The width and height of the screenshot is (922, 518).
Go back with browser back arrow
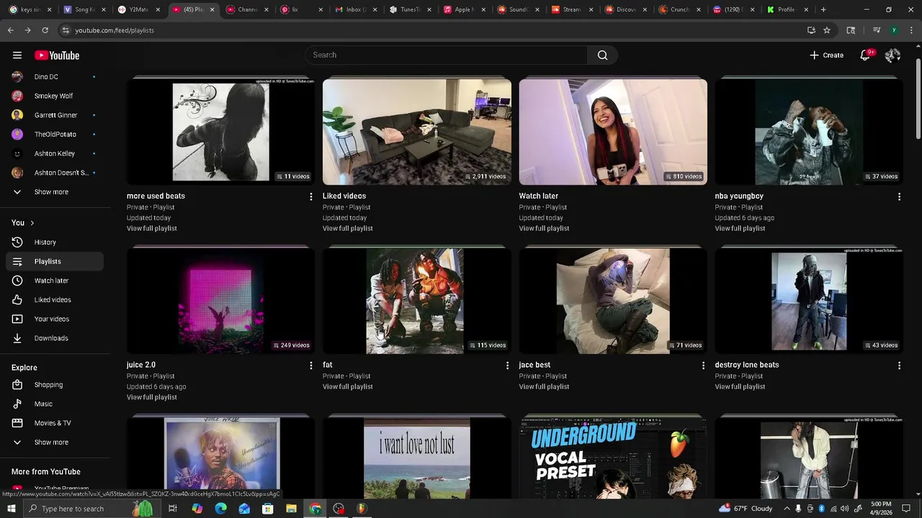[11, 30]
